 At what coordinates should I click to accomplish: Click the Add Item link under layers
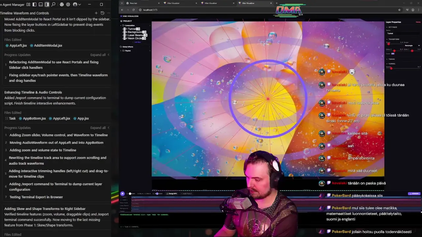(x=137, y=42)
